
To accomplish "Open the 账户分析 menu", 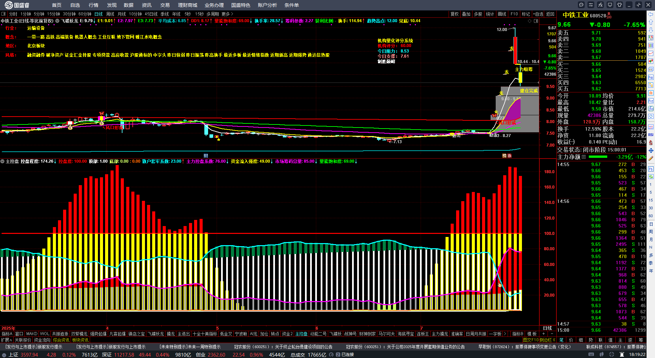I will pos(267,5).
